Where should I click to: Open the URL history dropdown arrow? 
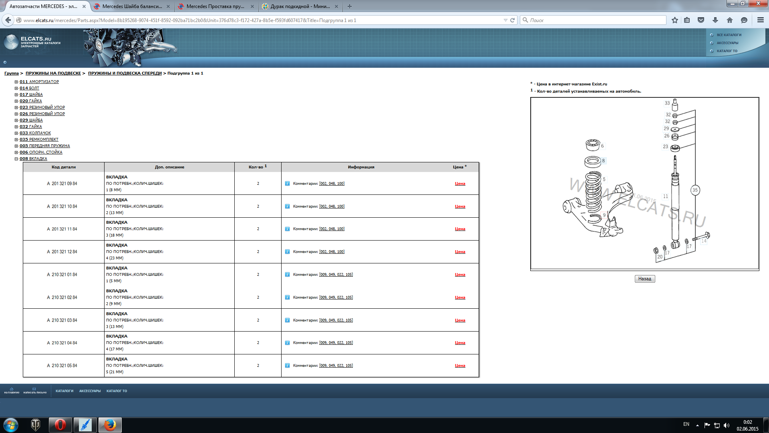pos(505,20)
